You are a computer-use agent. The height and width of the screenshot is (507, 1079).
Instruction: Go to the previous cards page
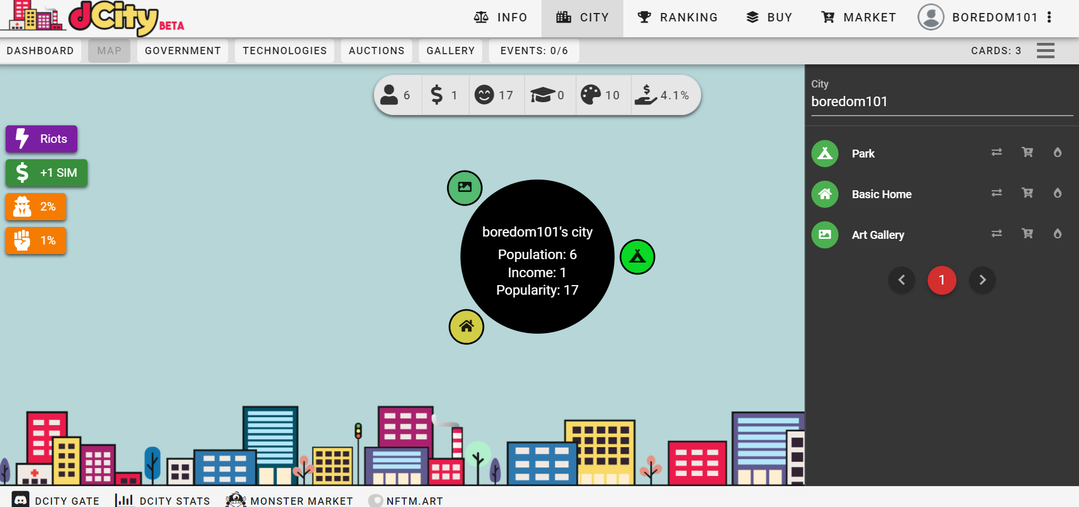[x=902, y=280]
